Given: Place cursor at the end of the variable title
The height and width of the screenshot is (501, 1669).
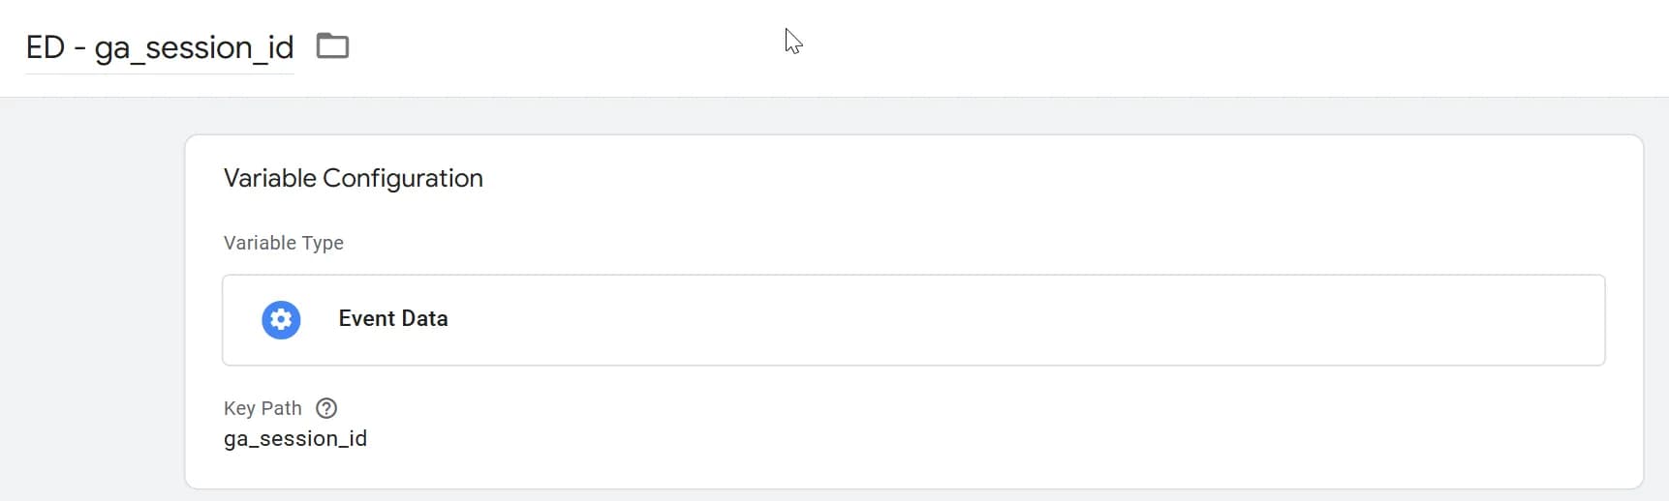Looking at the screenshot, I should pyautogui.click(x=294, y=47).
